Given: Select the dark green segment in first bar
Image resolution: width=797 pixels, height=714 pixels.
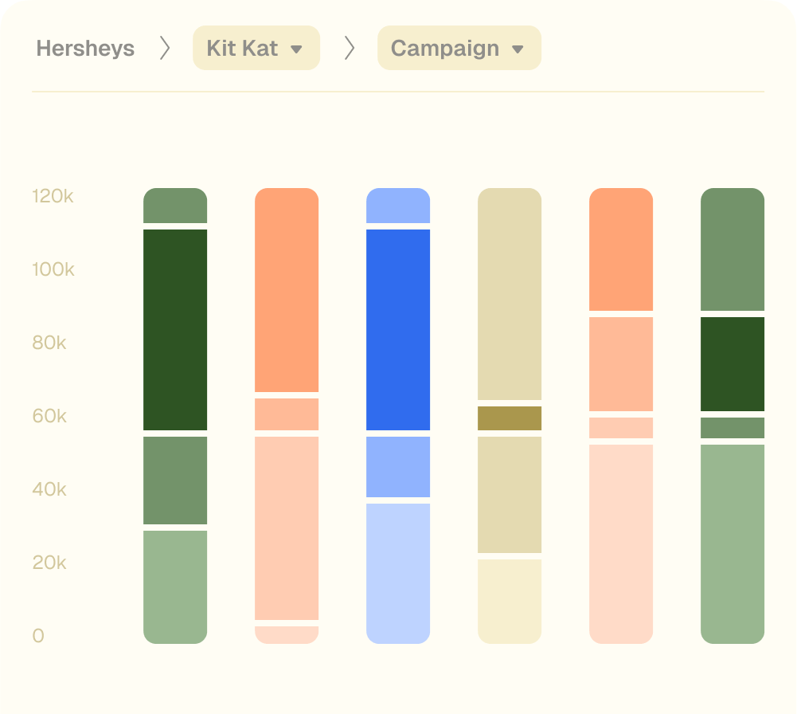Looking at the screenshot, I should (175, 330).
